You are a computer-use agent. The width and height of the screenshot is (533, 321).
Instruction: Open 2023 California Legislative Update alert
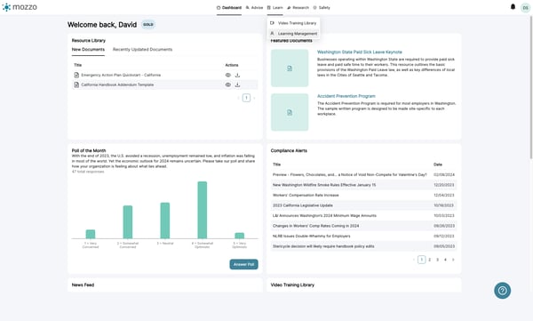pos(303,205)
